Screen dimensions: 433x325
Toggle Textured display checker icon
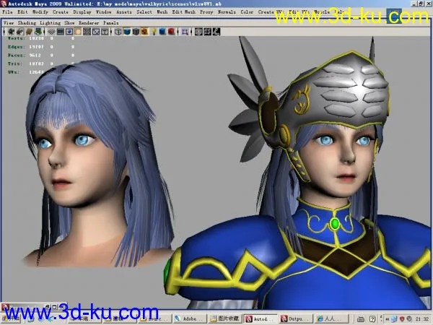pos(144,32)
